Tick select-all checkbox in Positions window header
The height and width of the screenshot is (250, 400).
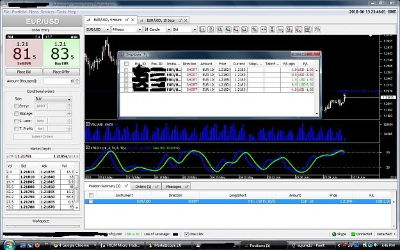click(x=126, y=64)
